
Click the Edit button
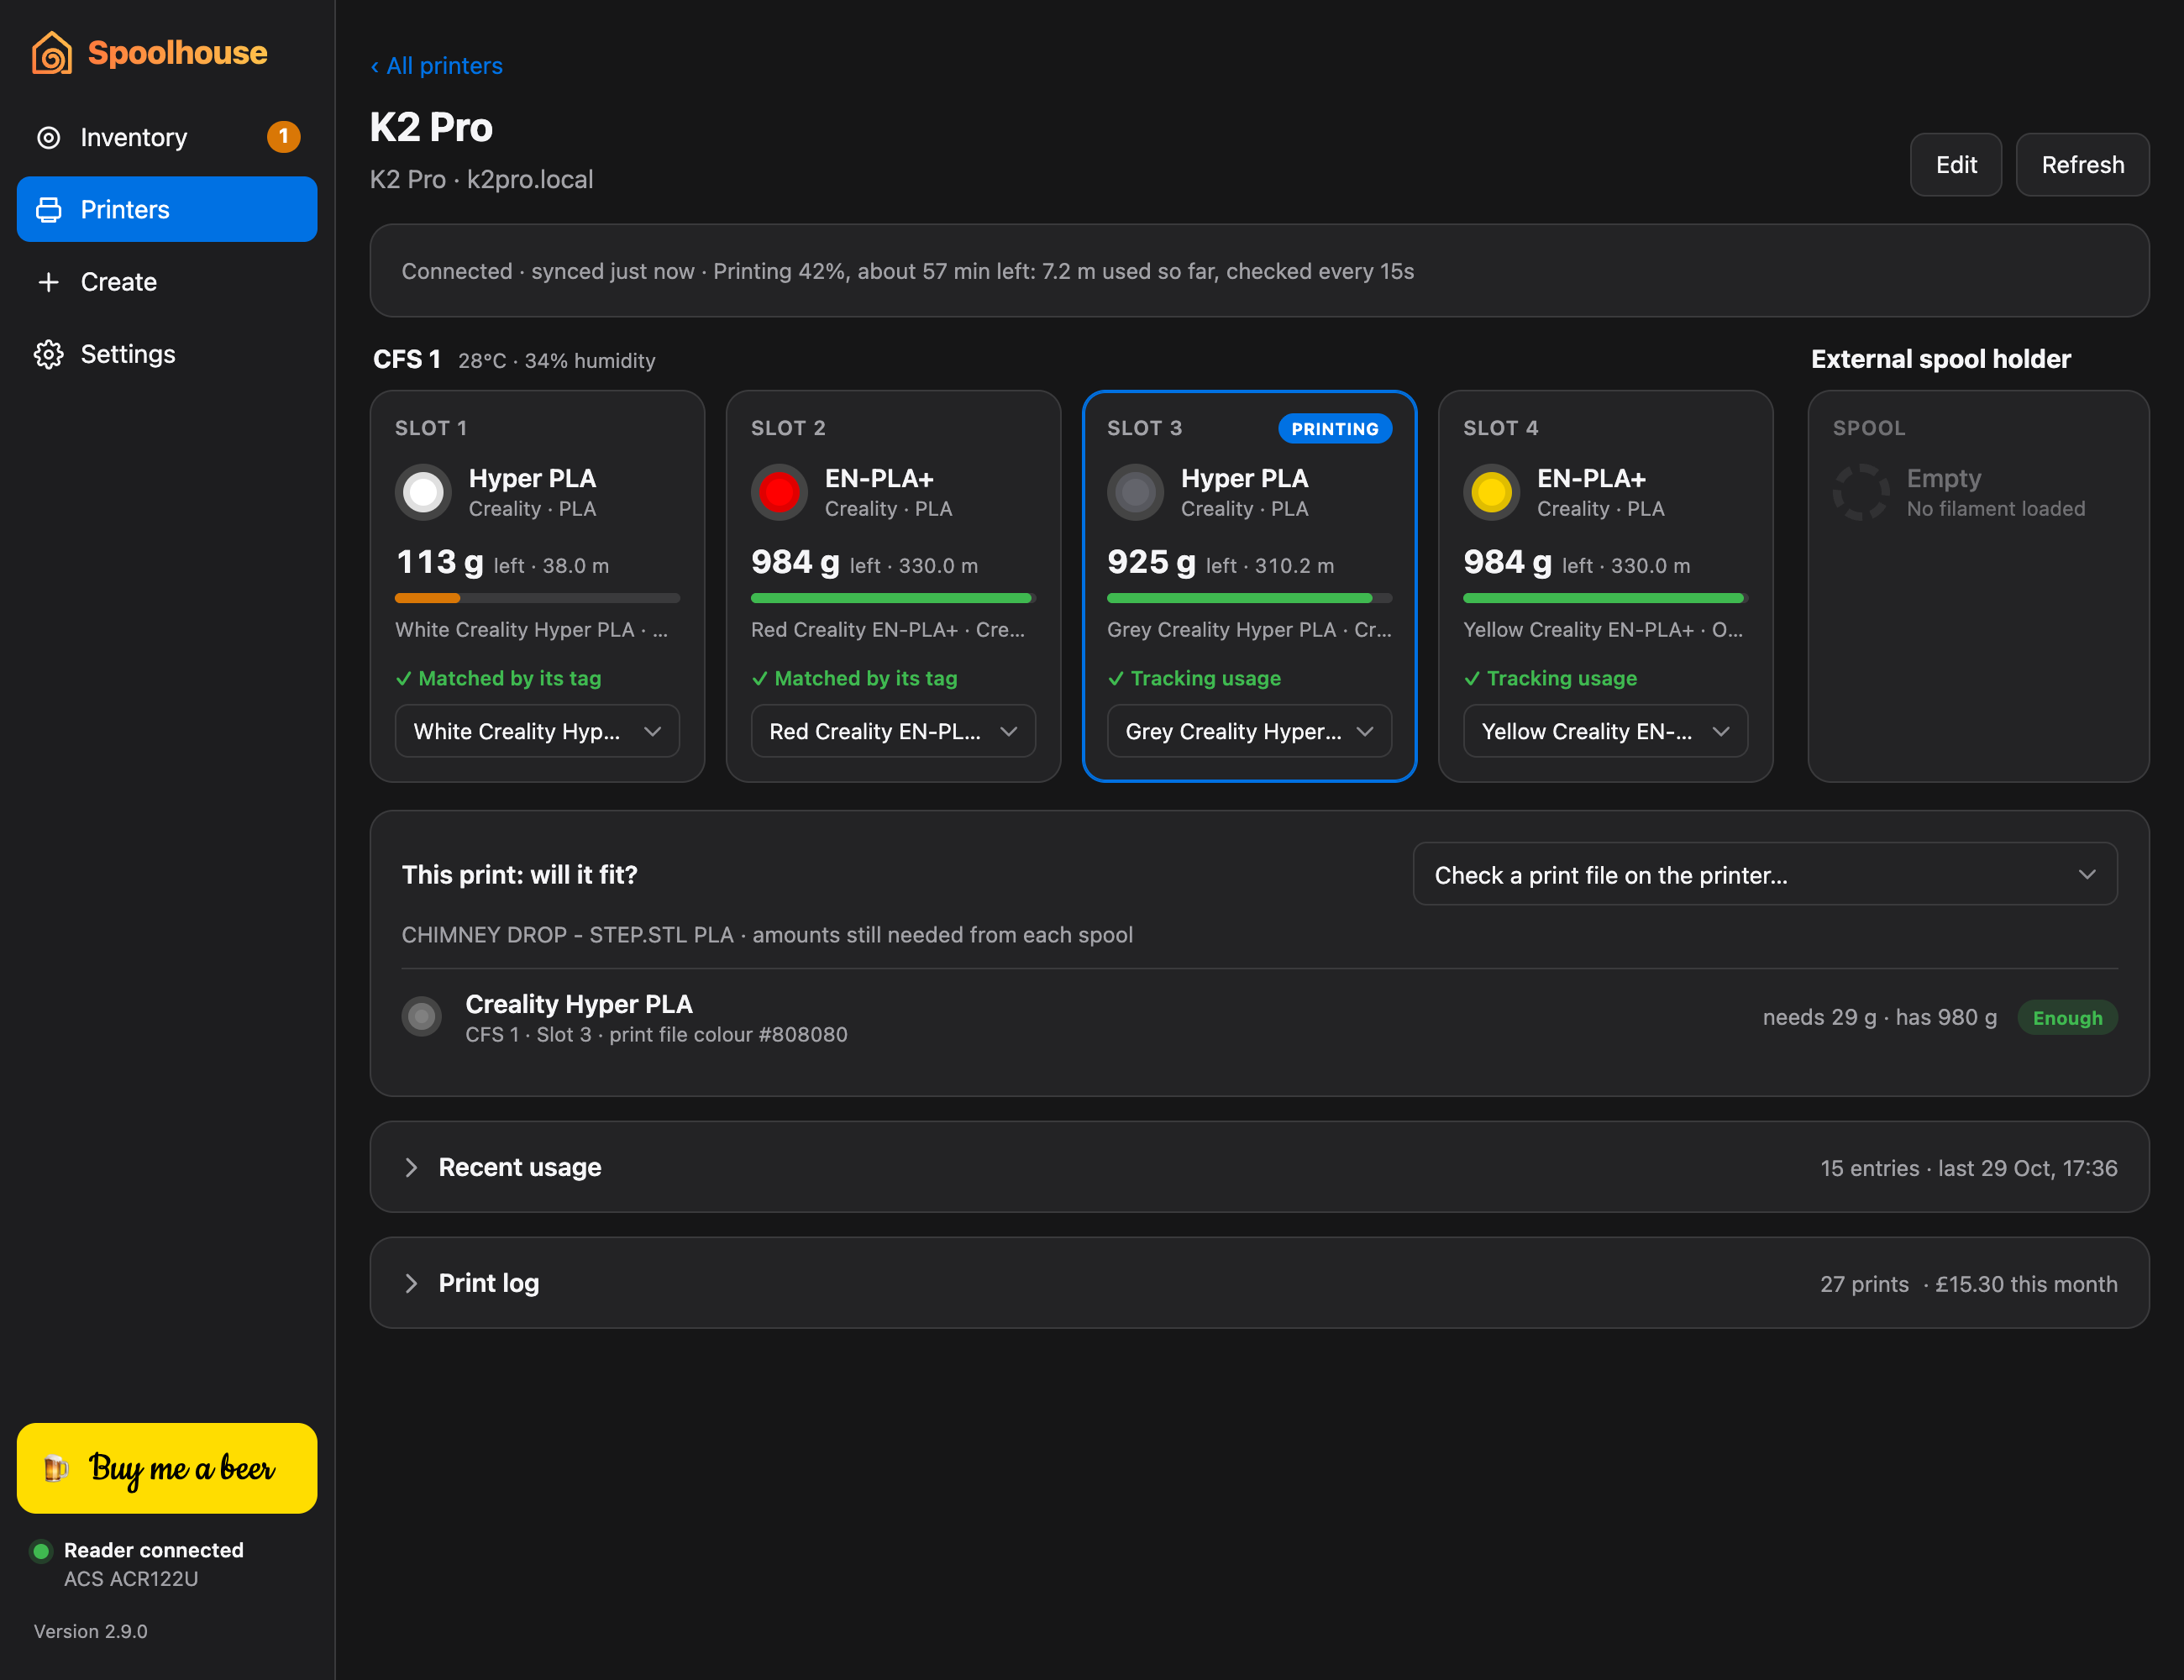coord(1955,165)
